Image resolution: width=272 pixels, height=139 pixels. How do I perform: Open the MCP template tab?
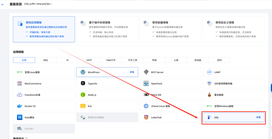click(x=89, y=60)
